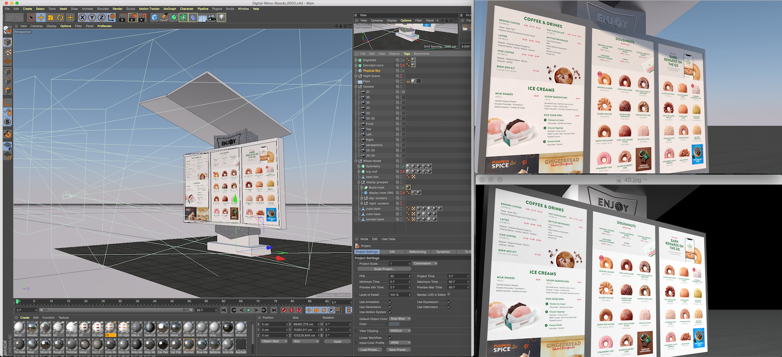Click Render View clapperboard icon

pos(123,17)
